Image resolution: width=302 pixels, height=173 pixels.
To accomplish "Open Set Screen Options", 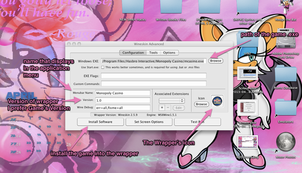I will click(x=149, y=122).
